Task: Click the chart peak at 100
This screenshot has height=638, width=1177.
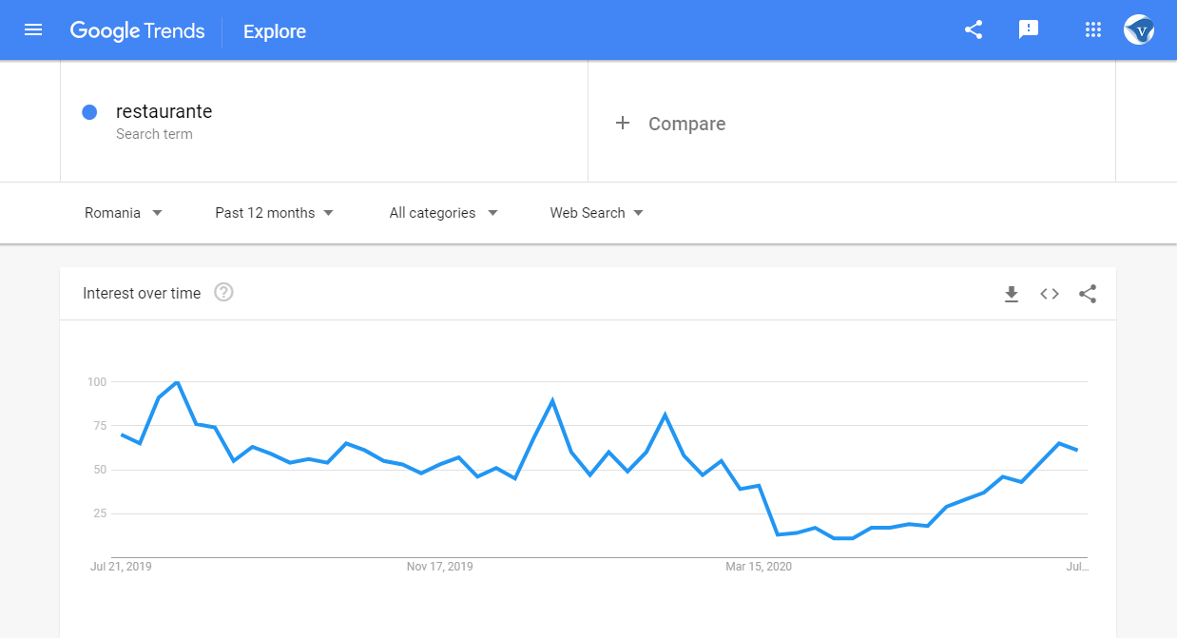Action: [x=177, y=382]
